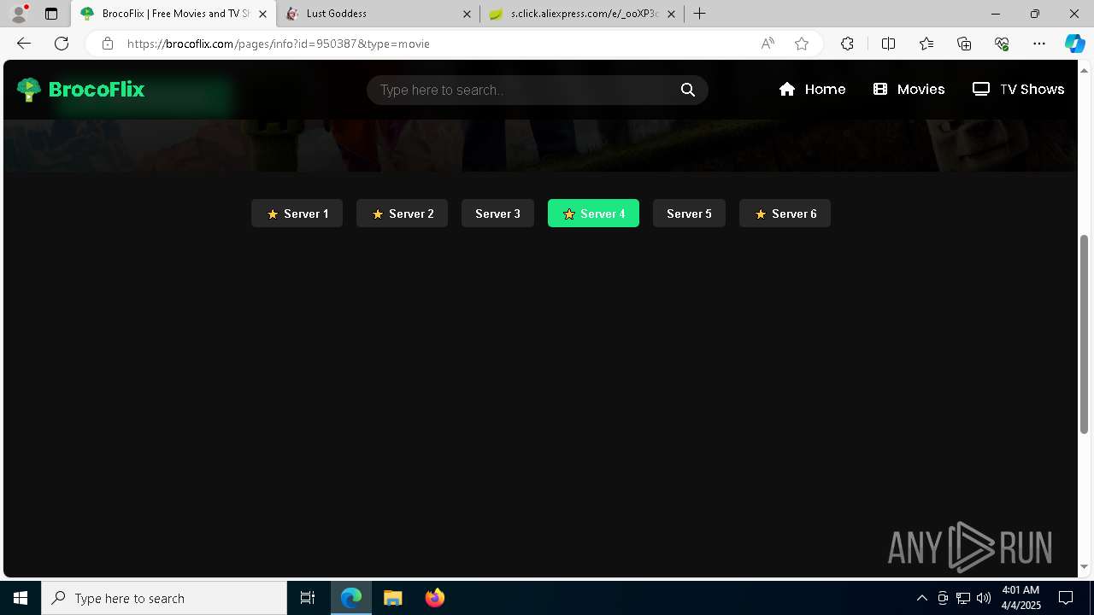Image resolution: width=1094 pixels, height=615 pixels.
Task: Go back to the previous page
Action: [24, 44]
